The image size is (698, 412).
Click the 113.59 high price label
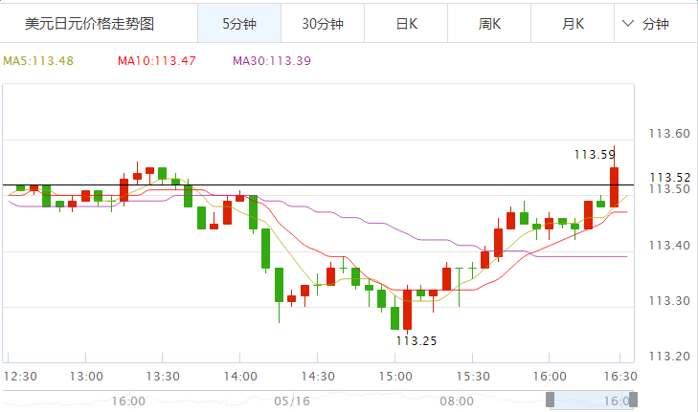pyautogui.click(x=595, y=155)
